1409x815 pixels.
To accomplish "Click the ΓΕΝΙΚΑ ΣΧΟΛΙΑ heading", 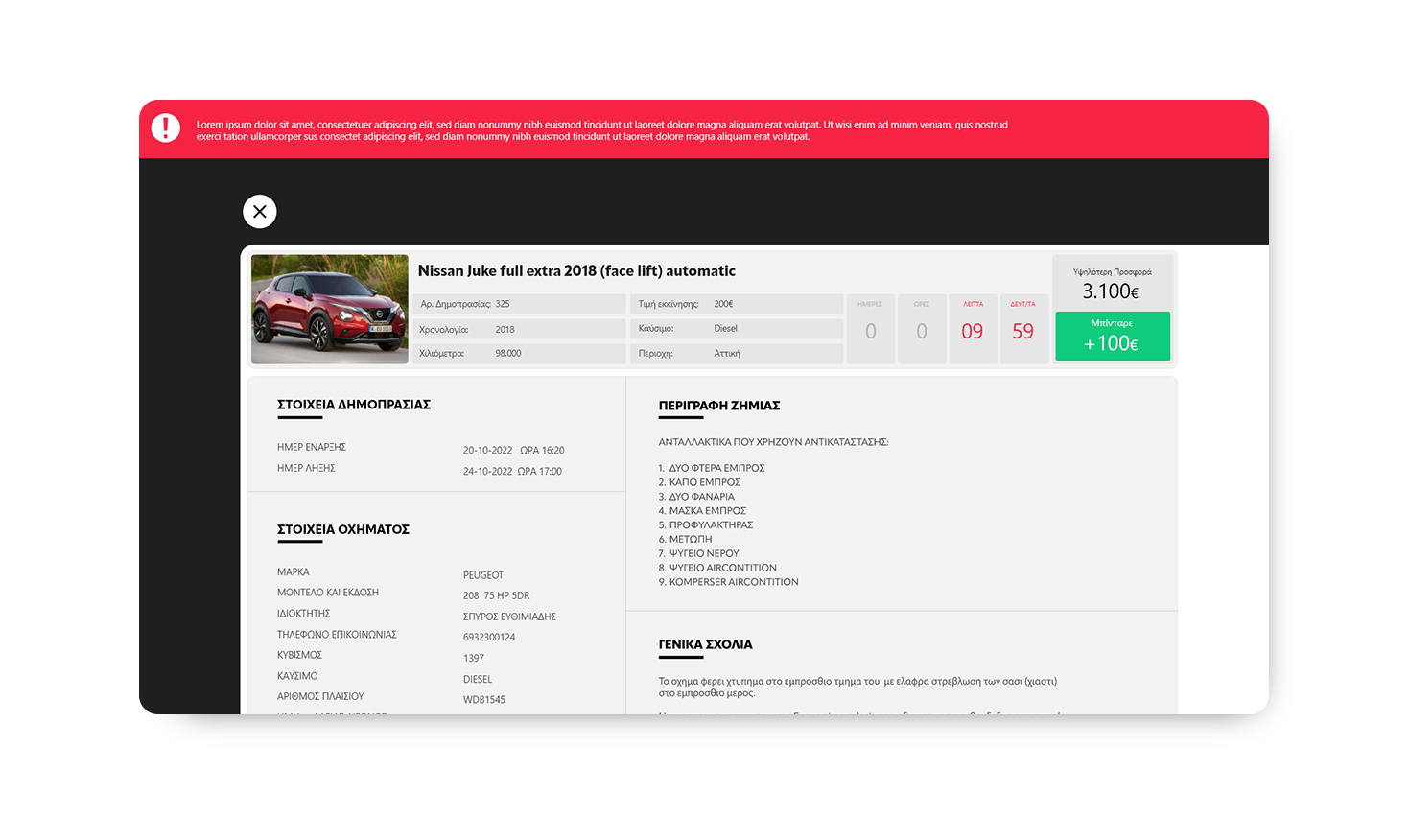I will click(706, 644).
